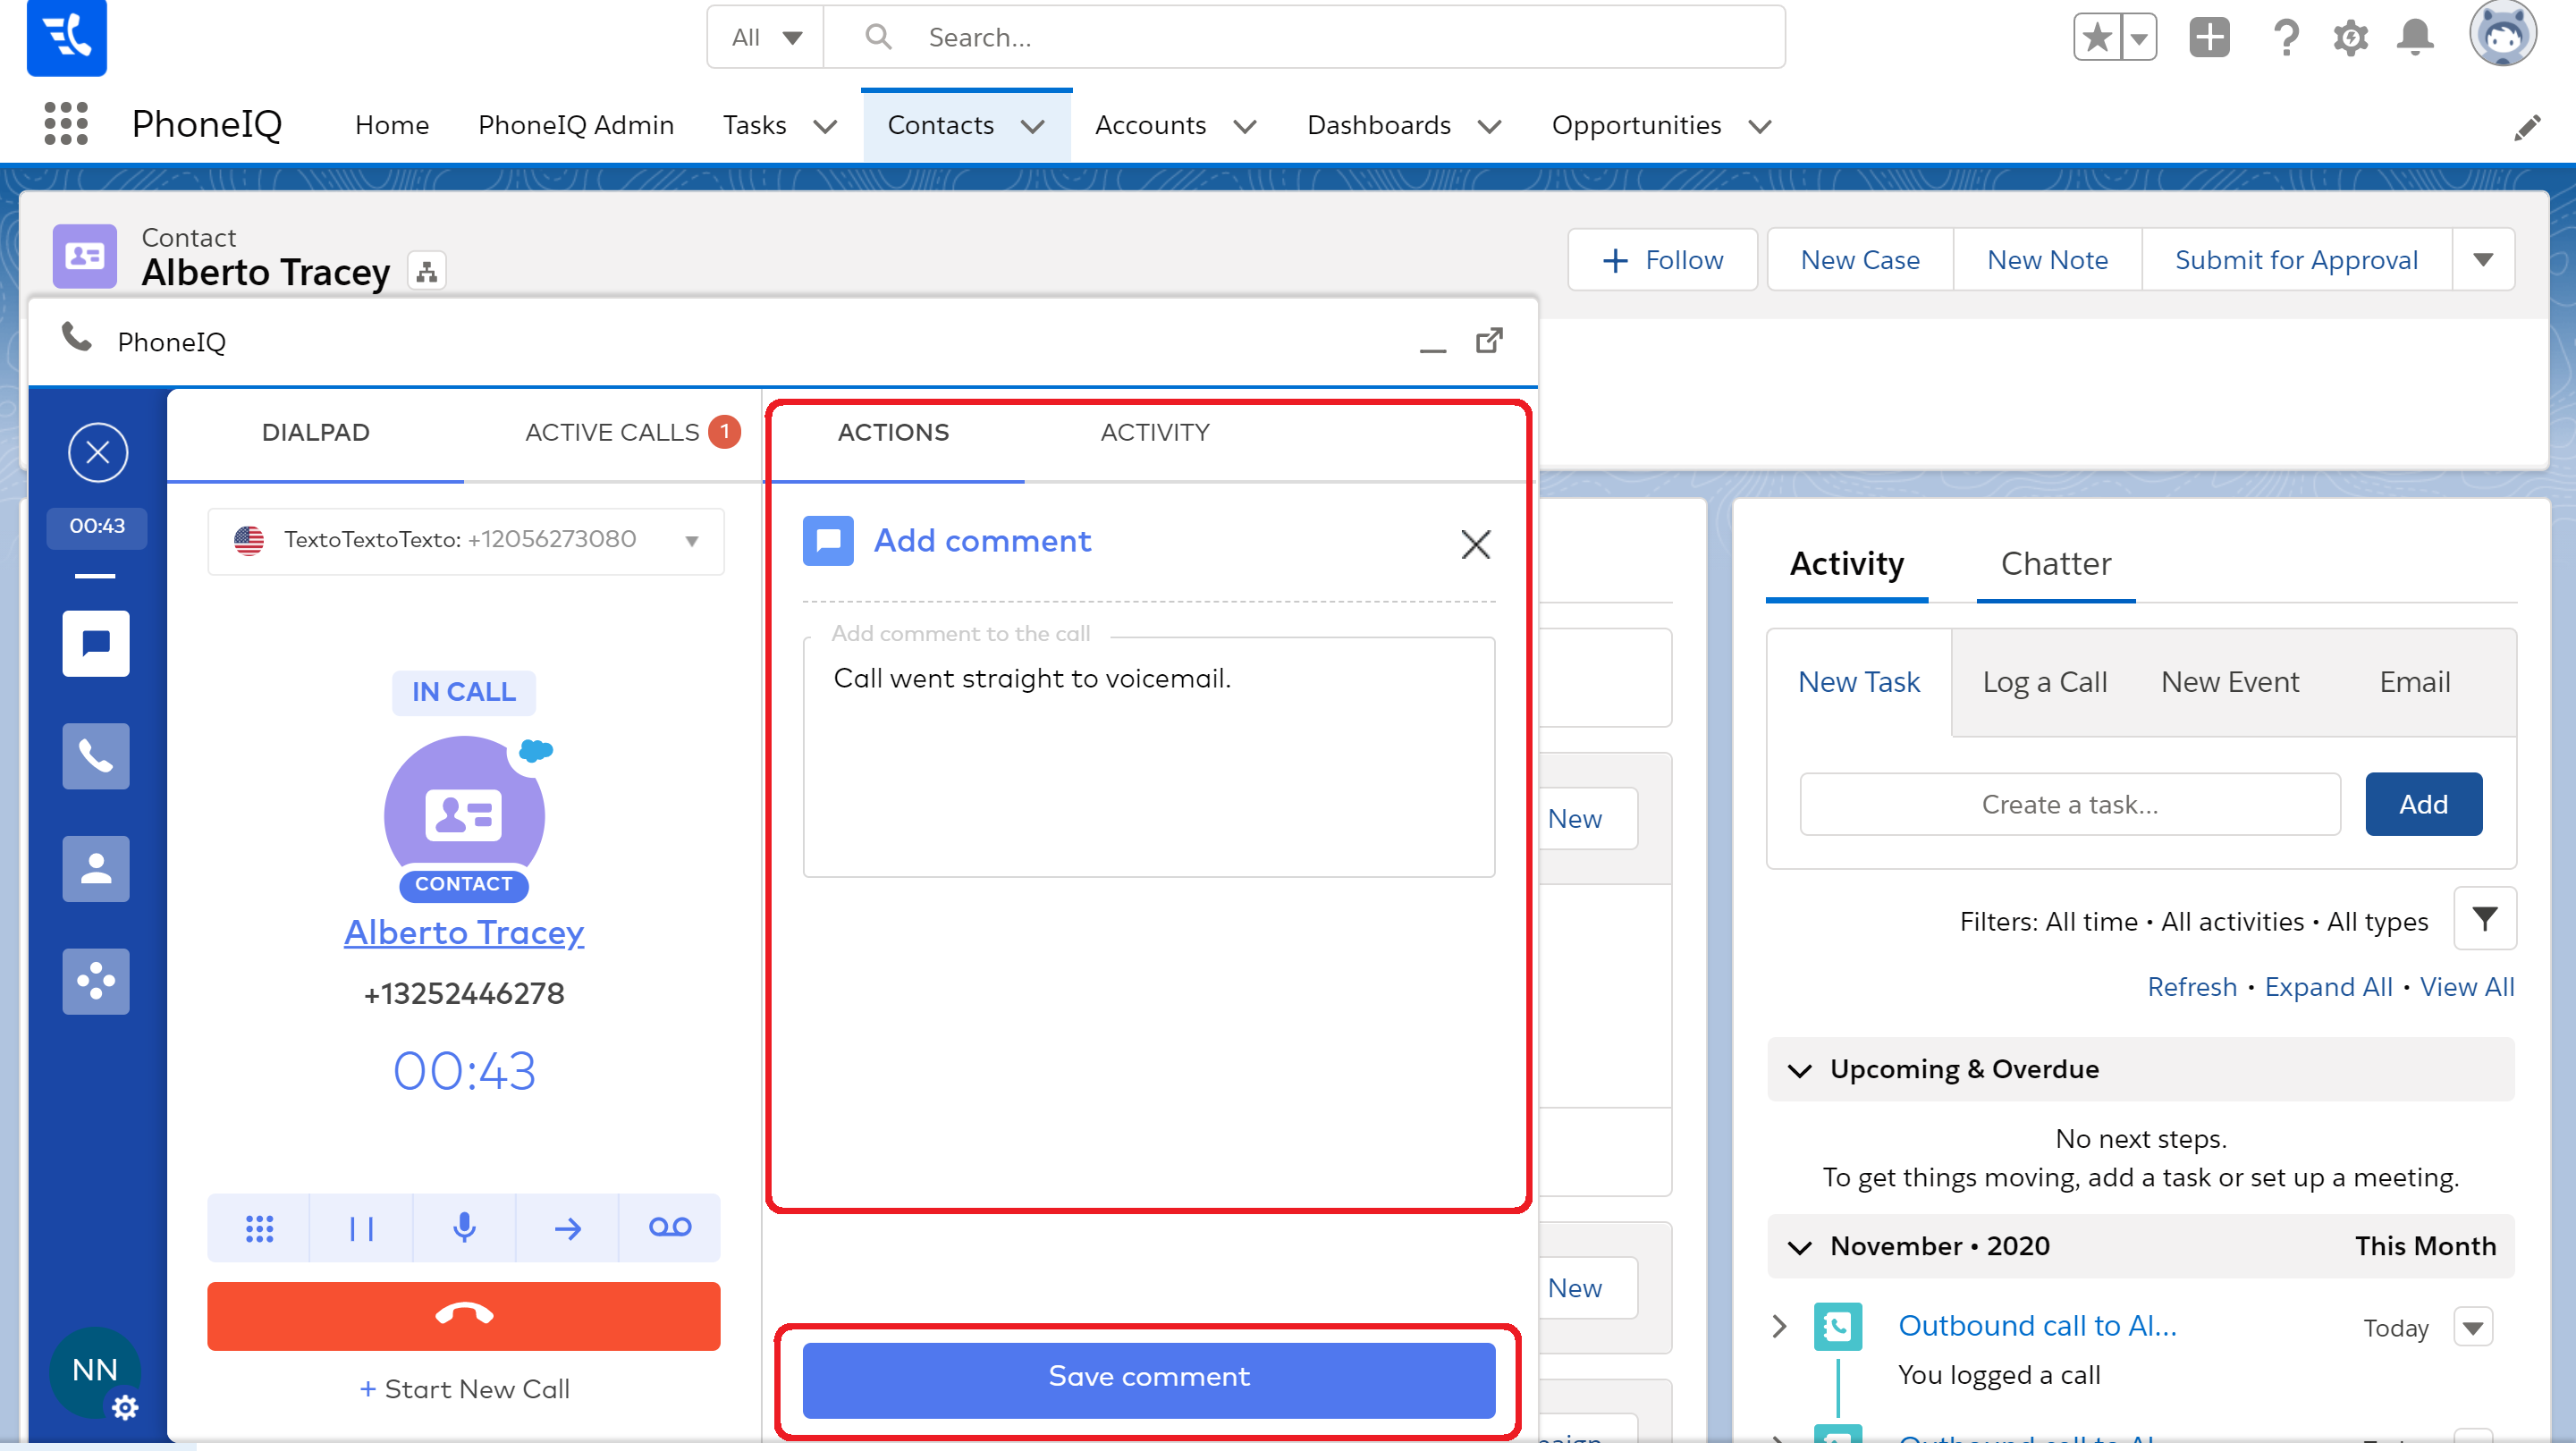Open the App Launcher grid icon
This screenshot has height=1451, width=2576.
(66, 124)
